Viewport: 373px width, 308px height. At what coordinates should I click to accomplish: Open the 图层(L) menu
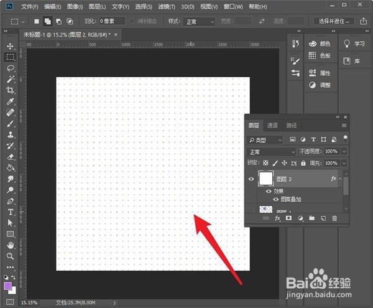pyautogui.click(x=98, y=7)
